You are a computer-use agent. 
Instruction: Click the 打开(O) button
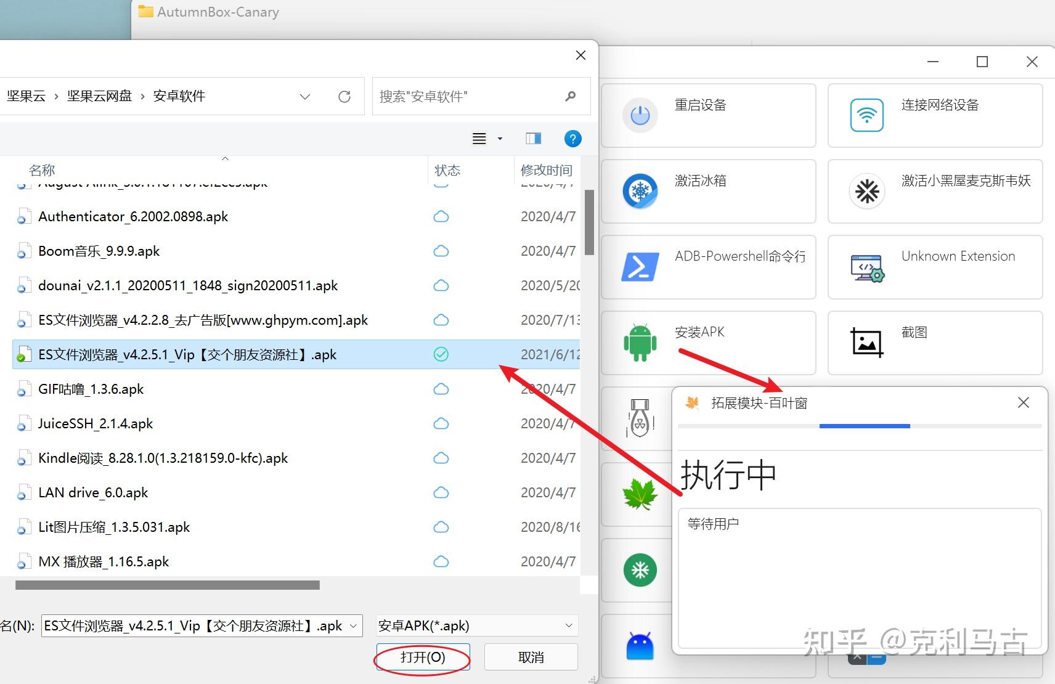pos(423,658)
